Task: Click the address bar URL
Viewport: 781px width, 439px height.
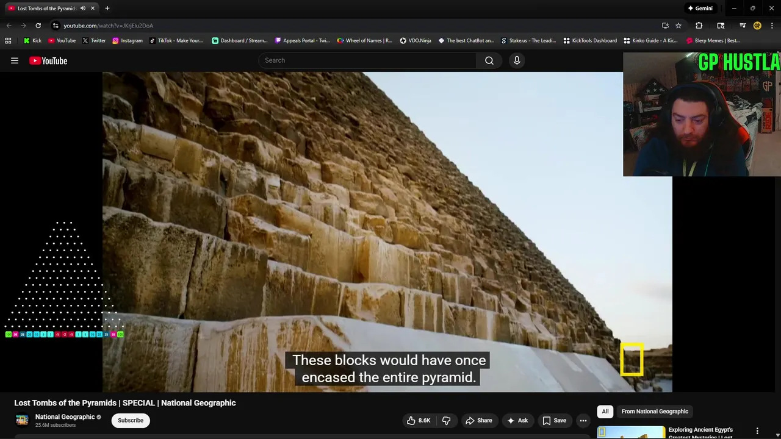Action: (x=109, y=26)
